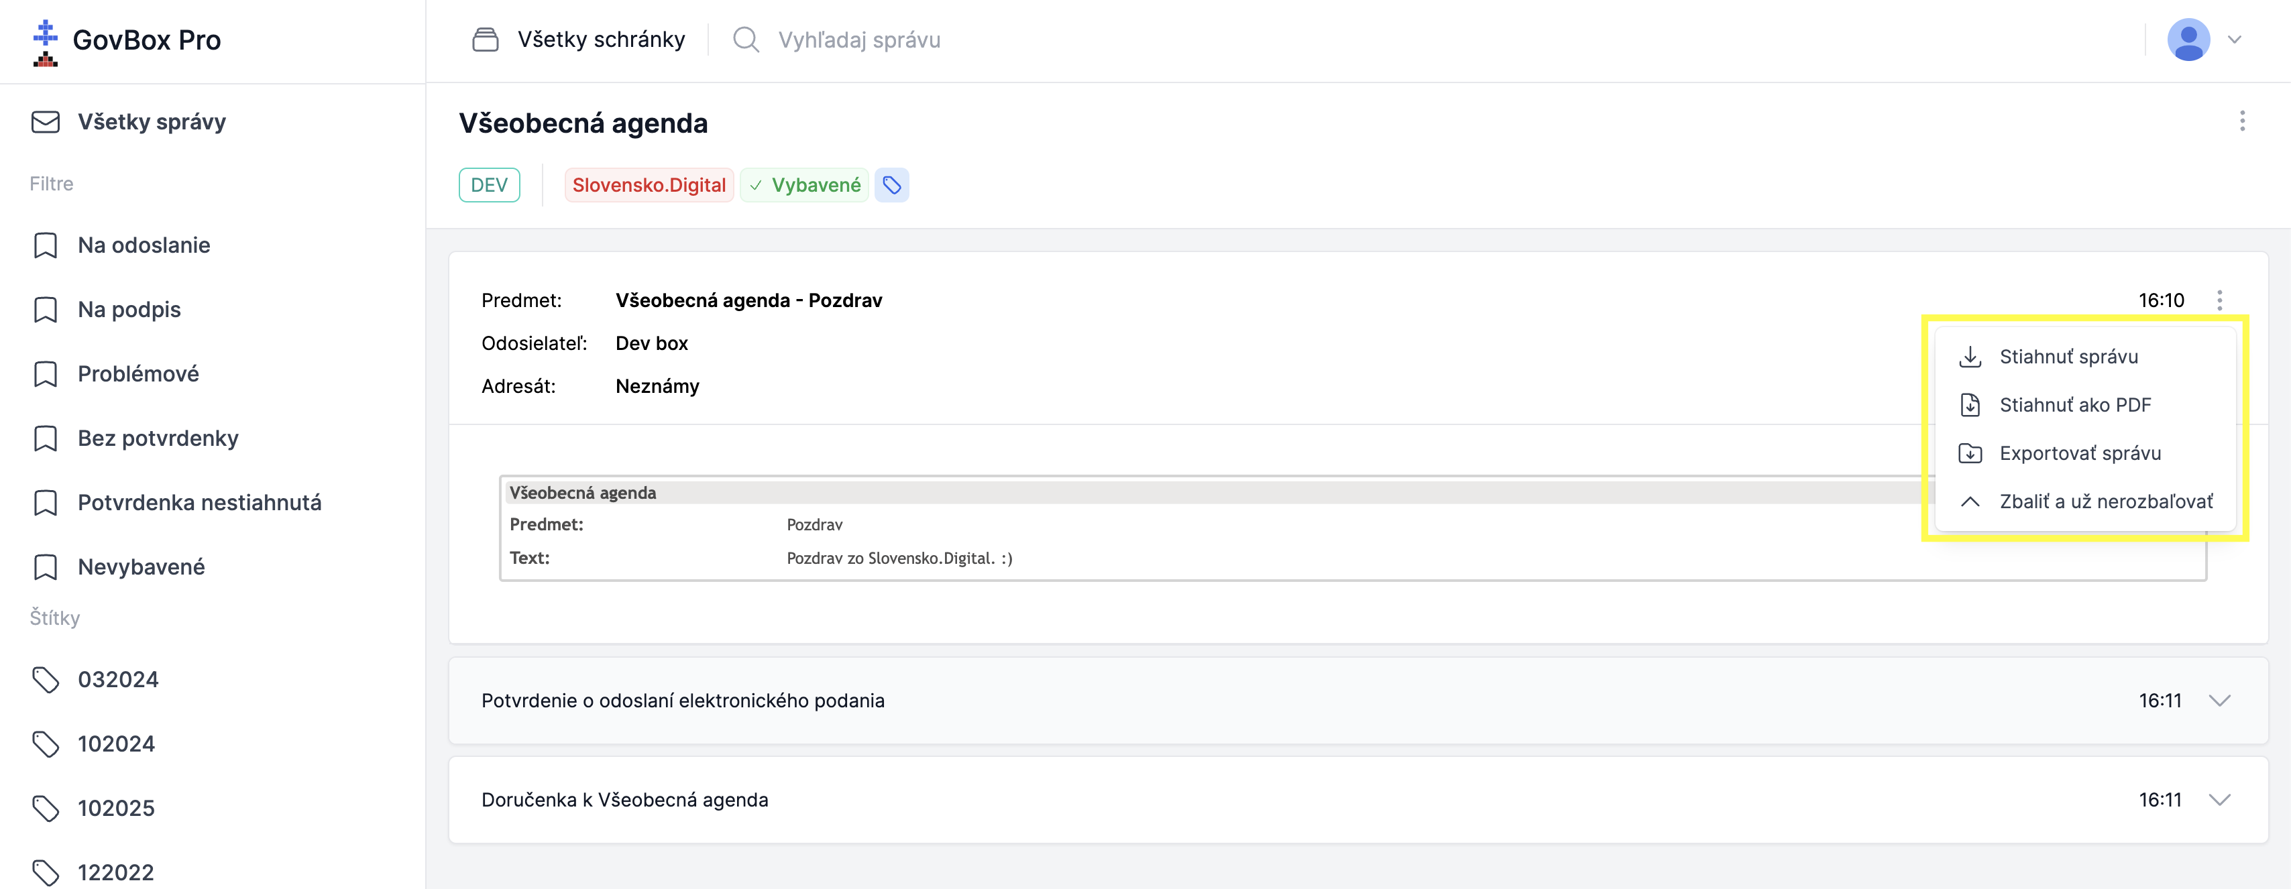The image size is (2291, 889).
Task: Click the envelope icon for Všetky správy
Action: coord(46,122)
